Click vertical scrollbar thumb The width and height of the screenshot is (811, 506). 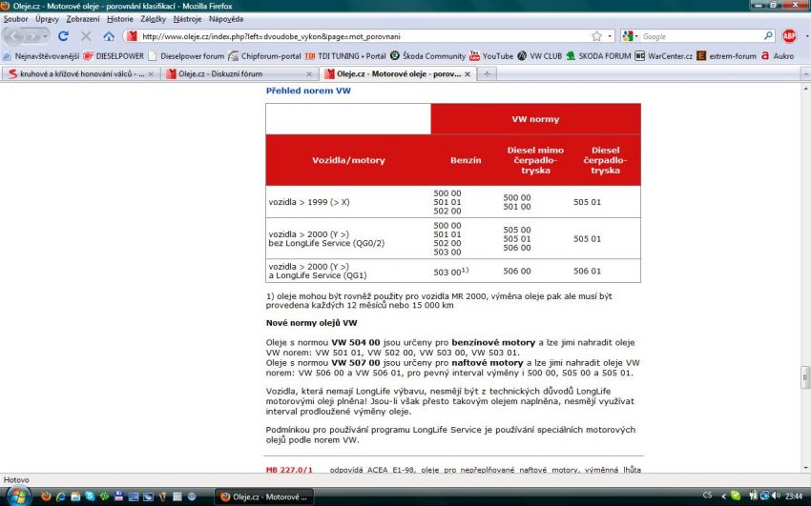(x=805, y=377)
